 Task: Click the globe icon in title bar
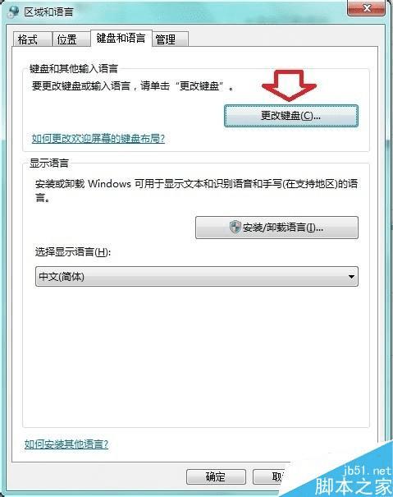pos(13,12)
